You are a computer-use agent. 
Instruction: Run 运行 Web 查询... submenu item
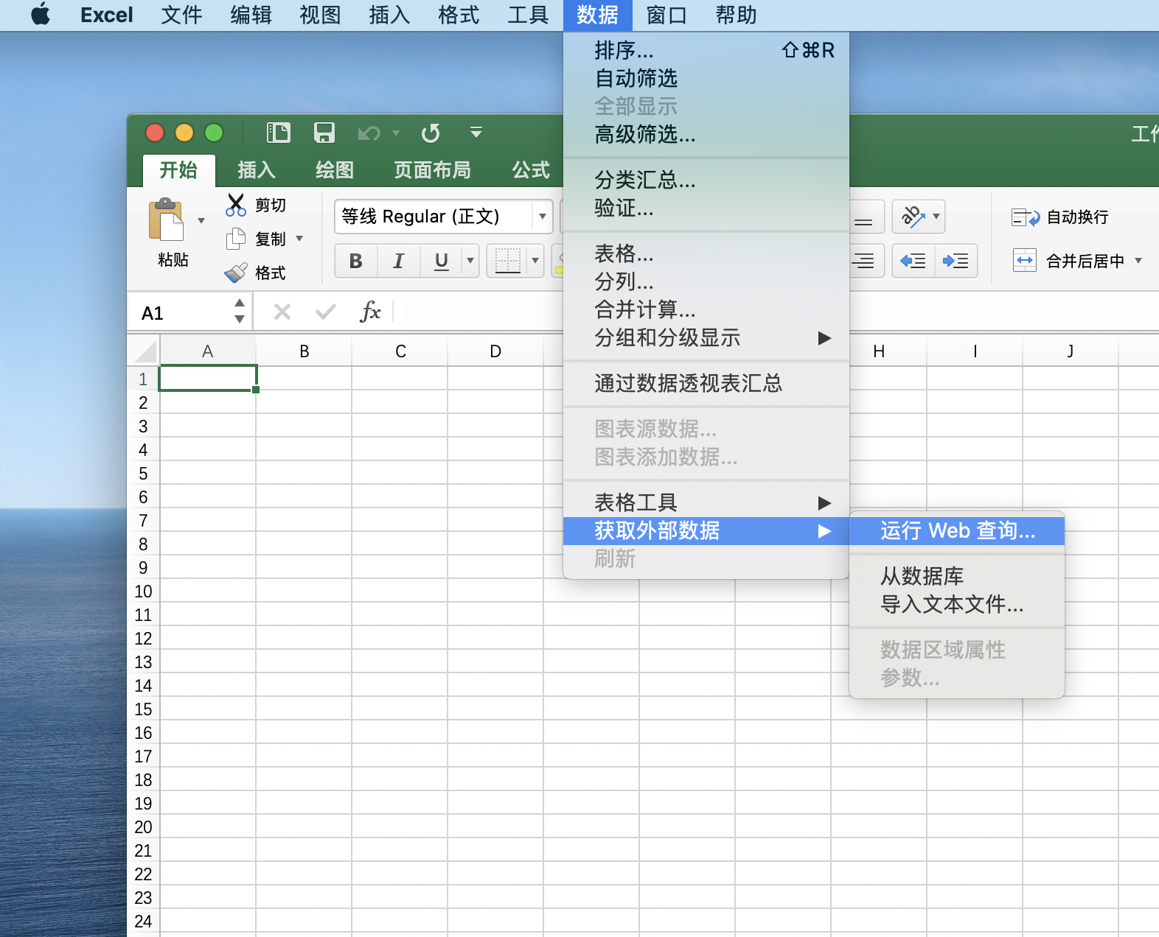click(x=957, y=530)
